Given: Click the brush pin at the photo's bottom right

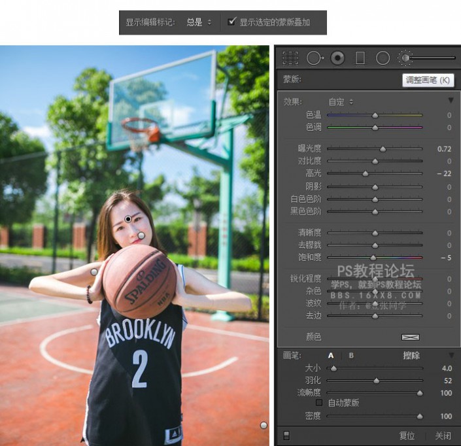Looking at the screenshot, I should pos(264,425).
